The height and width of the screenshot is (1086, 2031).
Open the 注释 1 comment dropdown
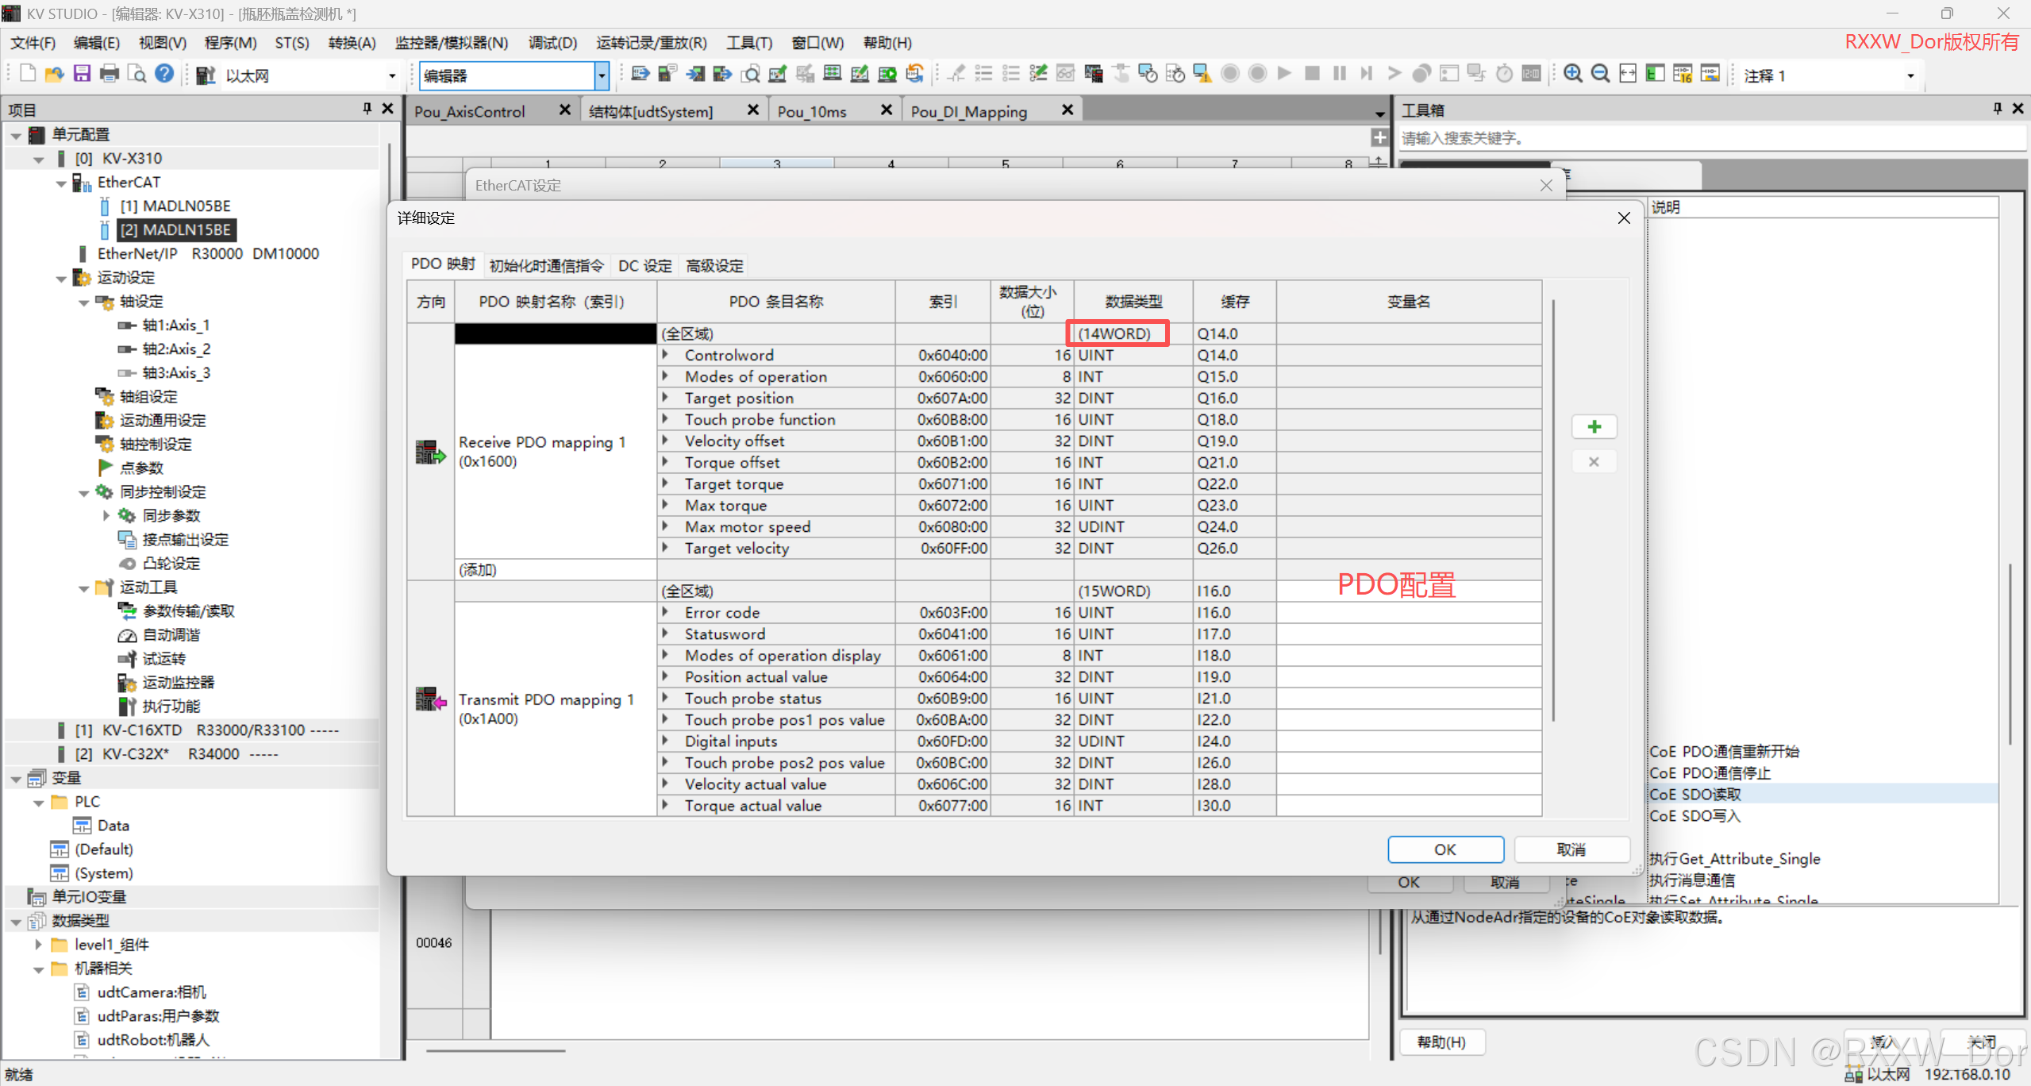pyautogui.click(x=1910, y=76)
